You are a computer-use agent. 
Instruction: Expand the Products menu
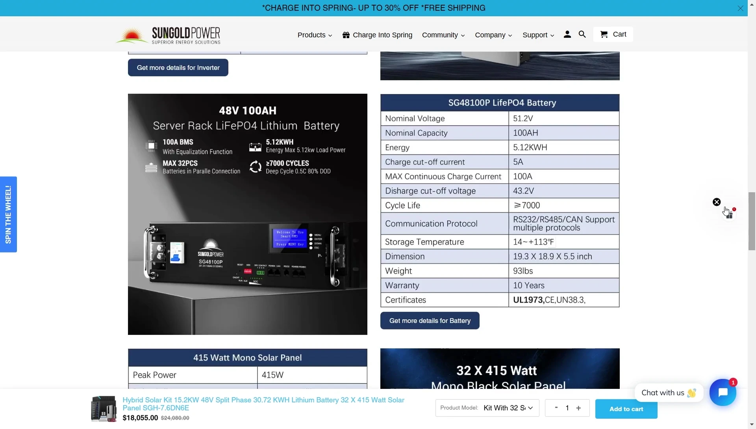click(315, 35)
